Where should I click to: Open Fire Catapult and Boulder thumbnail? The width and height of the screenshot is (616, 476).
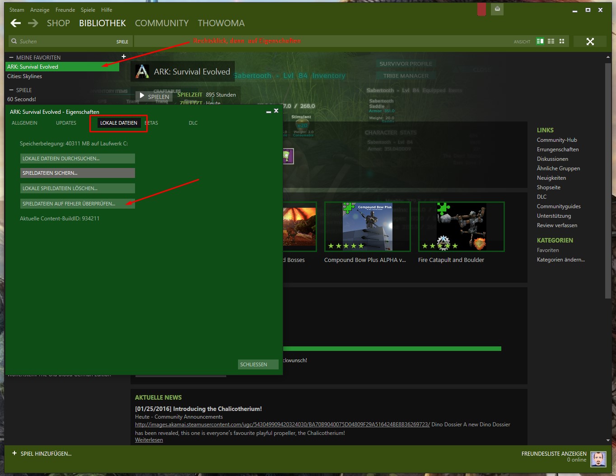461,227
